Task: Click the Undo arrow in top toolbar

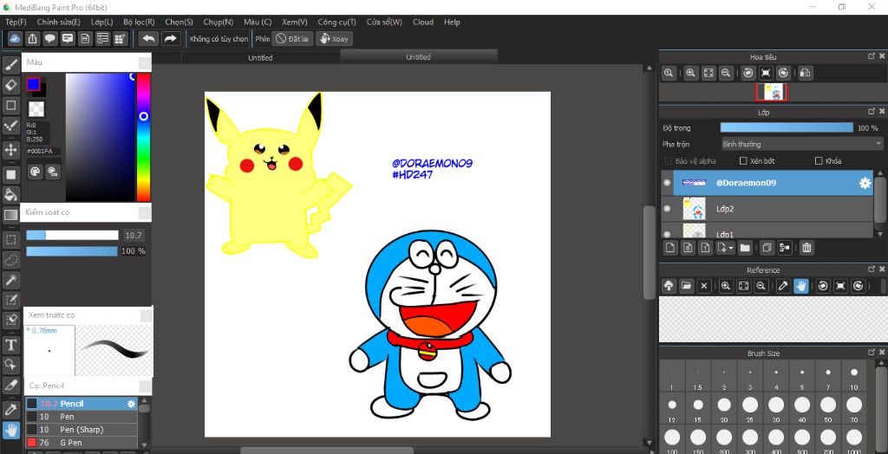Action: 148,38
